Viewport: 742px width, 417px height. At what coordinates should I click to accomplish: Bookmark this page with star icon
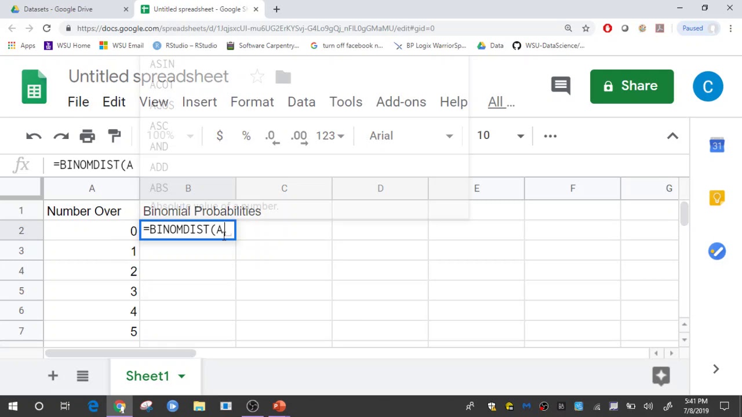pos(585,28)
